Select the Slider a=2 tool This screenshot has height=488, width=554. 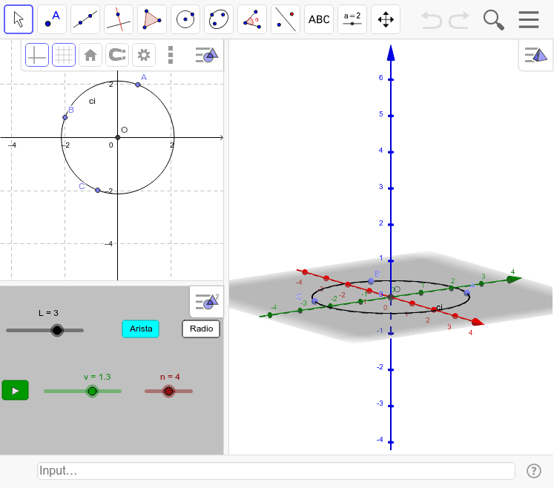pos(352,19)
